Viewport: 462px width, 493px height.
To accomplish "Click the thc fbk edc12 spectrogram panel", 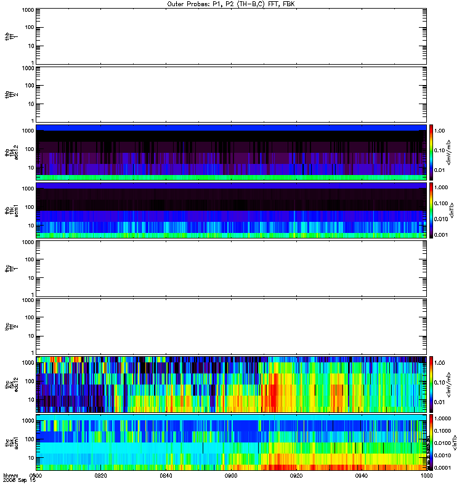I will (231, 385).
